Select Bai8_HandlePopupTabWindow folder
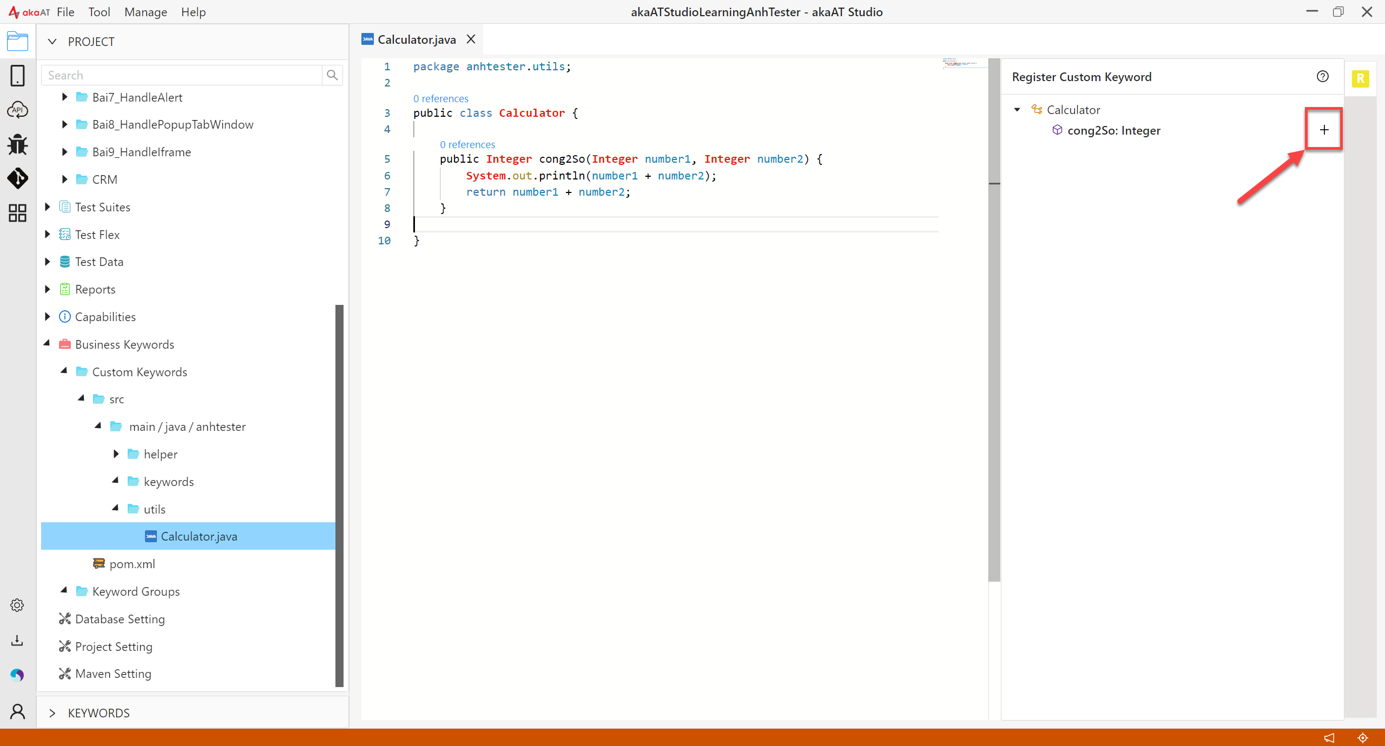Image resolution: width=1385 pixels, height=746 pixels. (x=173, y=124)
